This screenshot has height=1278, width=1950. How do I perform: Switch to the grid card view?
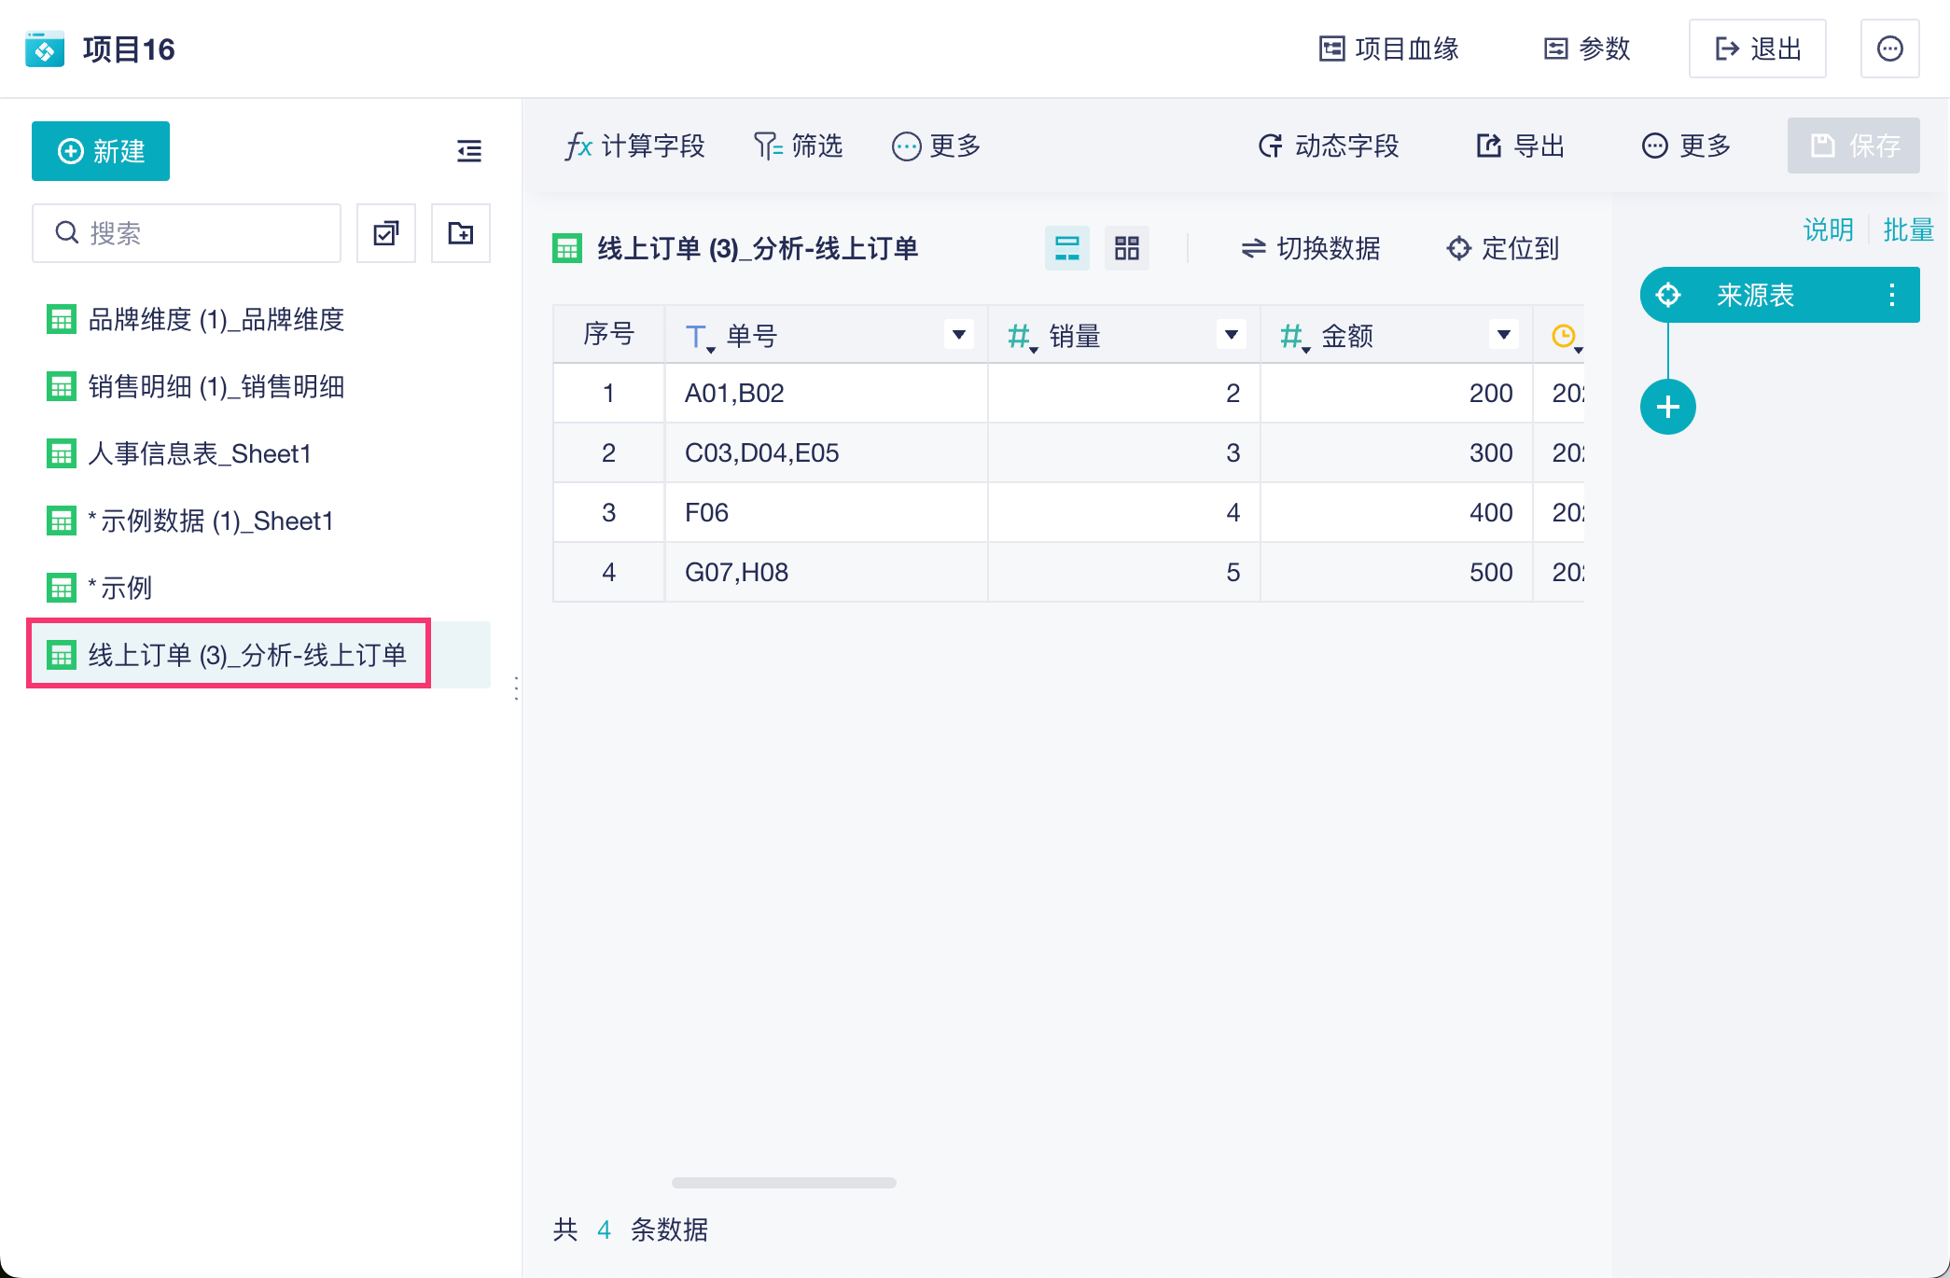point(1126,249)
